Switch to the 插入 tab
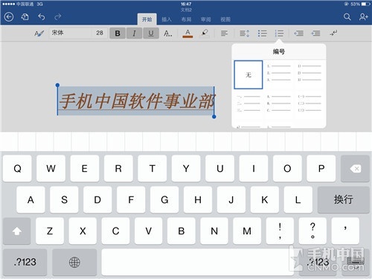372x279 pixels. point(167,19)
